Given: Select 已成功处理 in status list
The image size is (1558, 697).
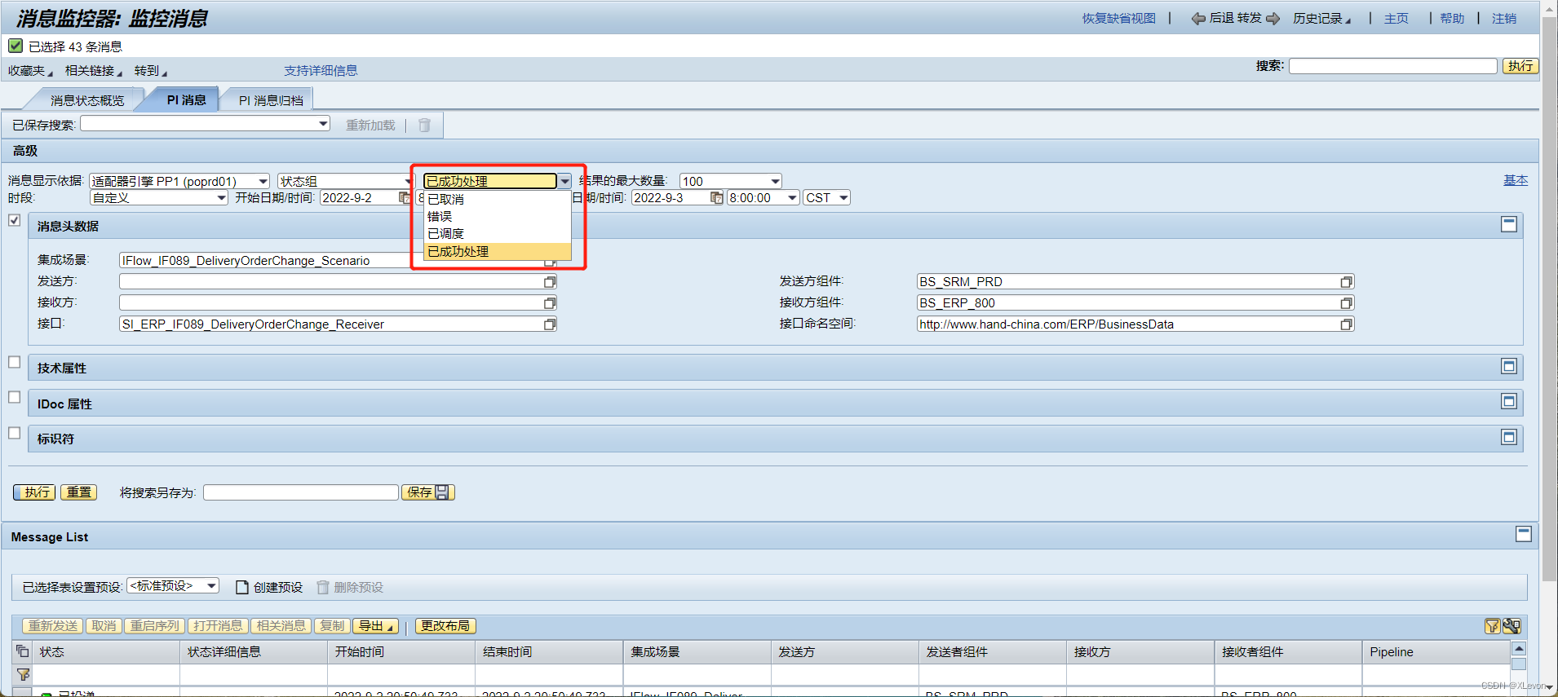Looking at the screenshot, I should 497,251.
